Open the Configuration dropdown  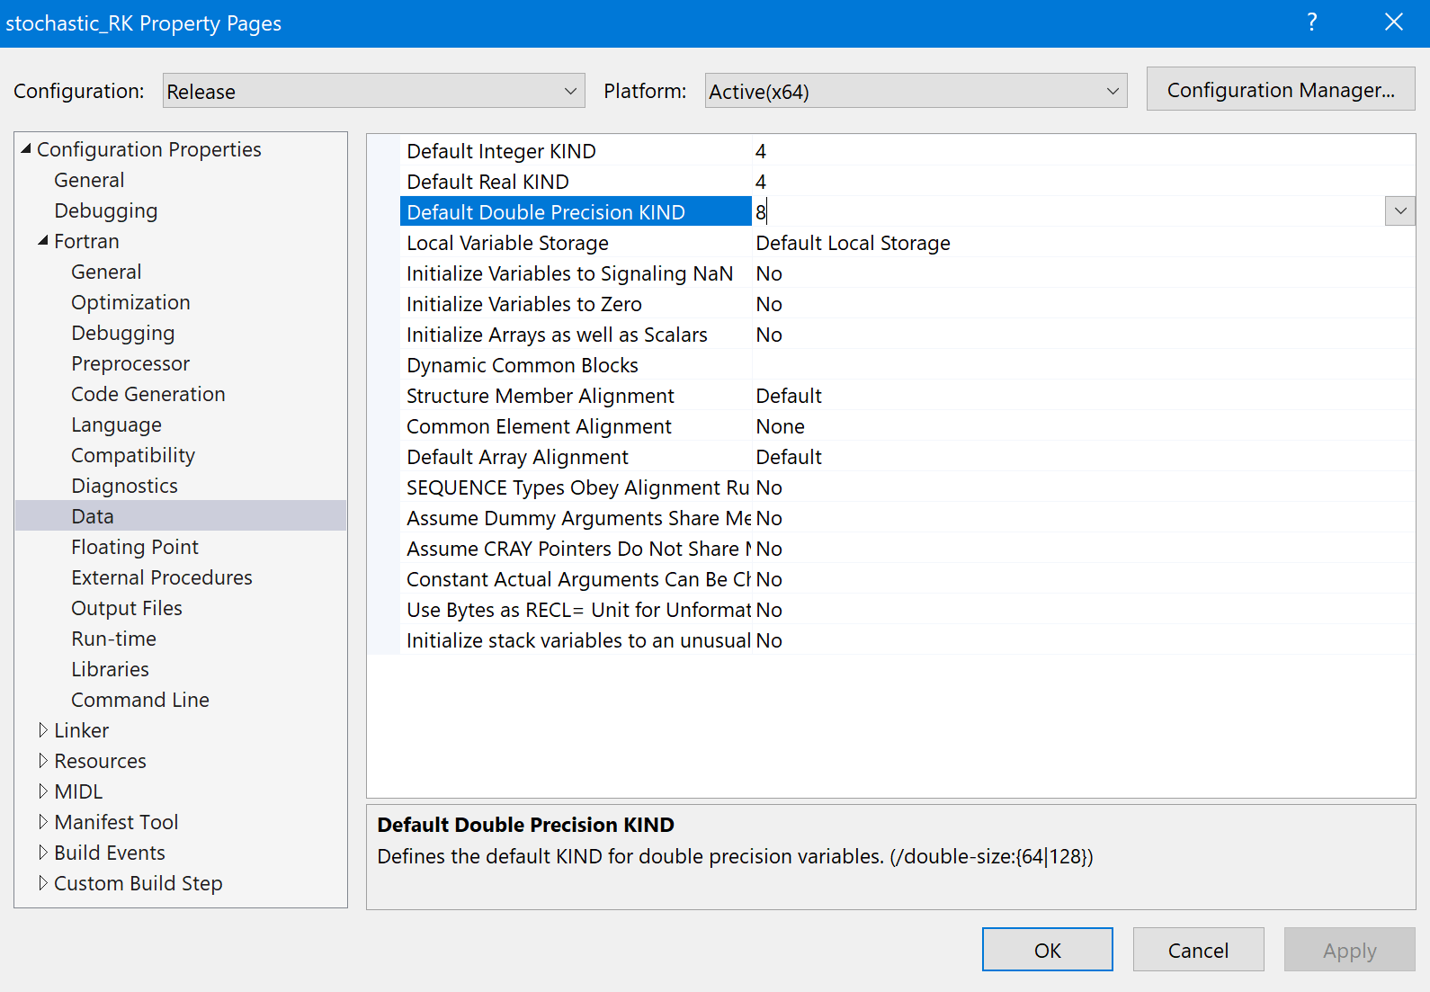point(373,91)
